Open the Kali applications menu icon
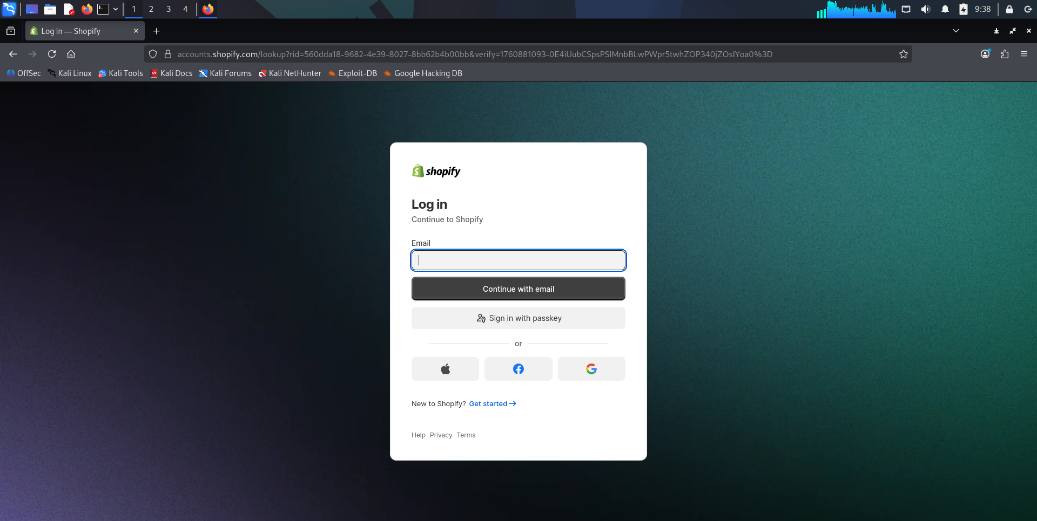This screenshot has width=1037, height=521. 10,9
